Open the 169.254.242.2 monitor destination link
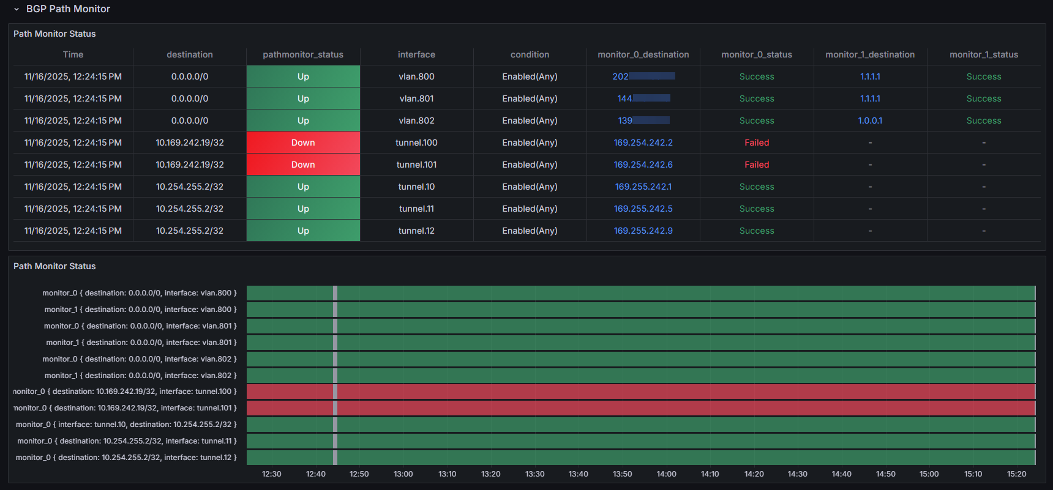This screenshot has width=1053, height=490. tap(643, 143)
